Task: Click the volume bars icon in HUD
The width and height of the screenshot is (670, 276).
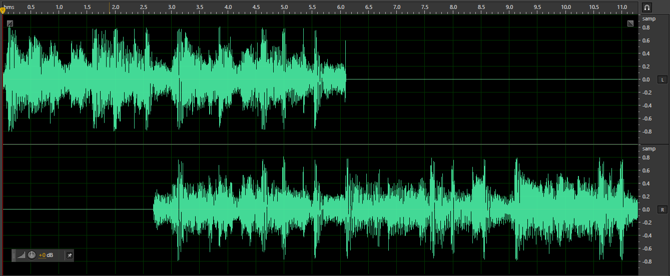Action: tap(21, 255)
